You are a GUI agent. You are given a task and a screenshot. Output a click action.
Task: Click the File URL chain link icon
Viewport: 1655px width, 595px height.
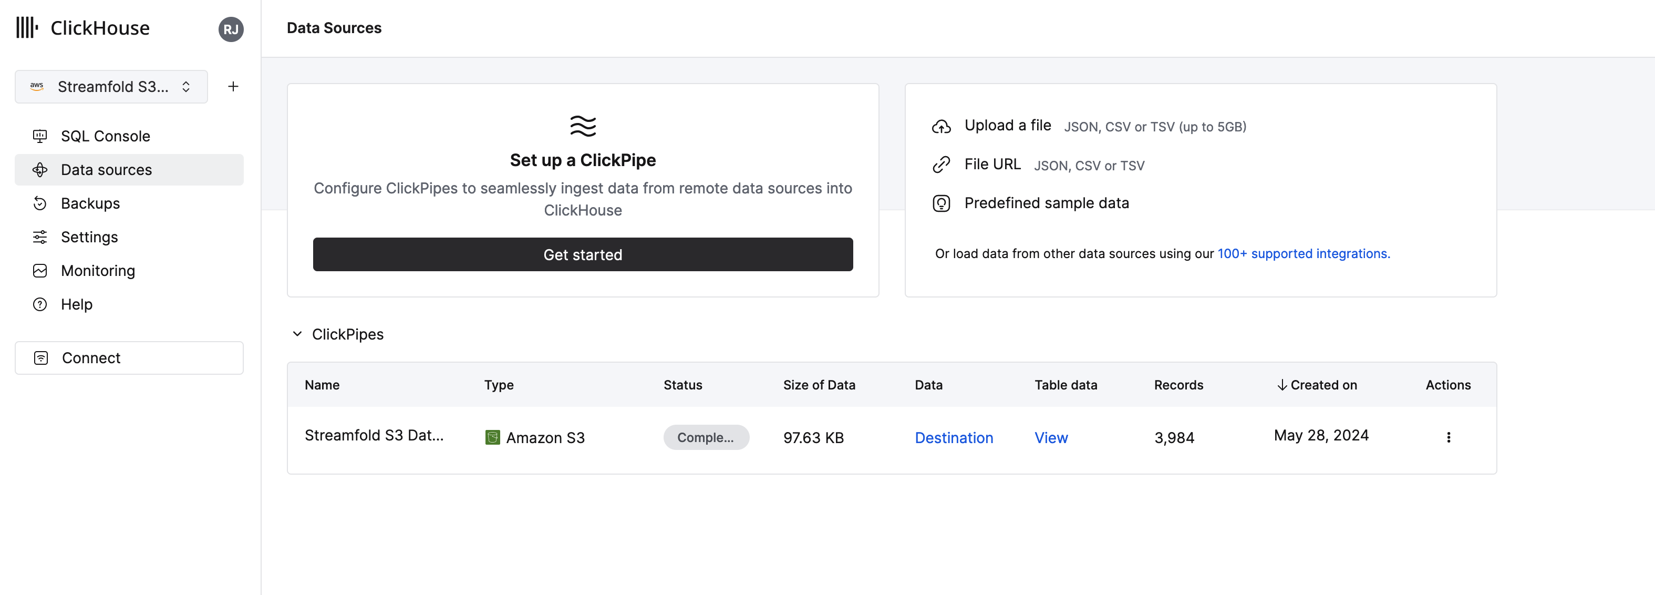click(941, 165)
